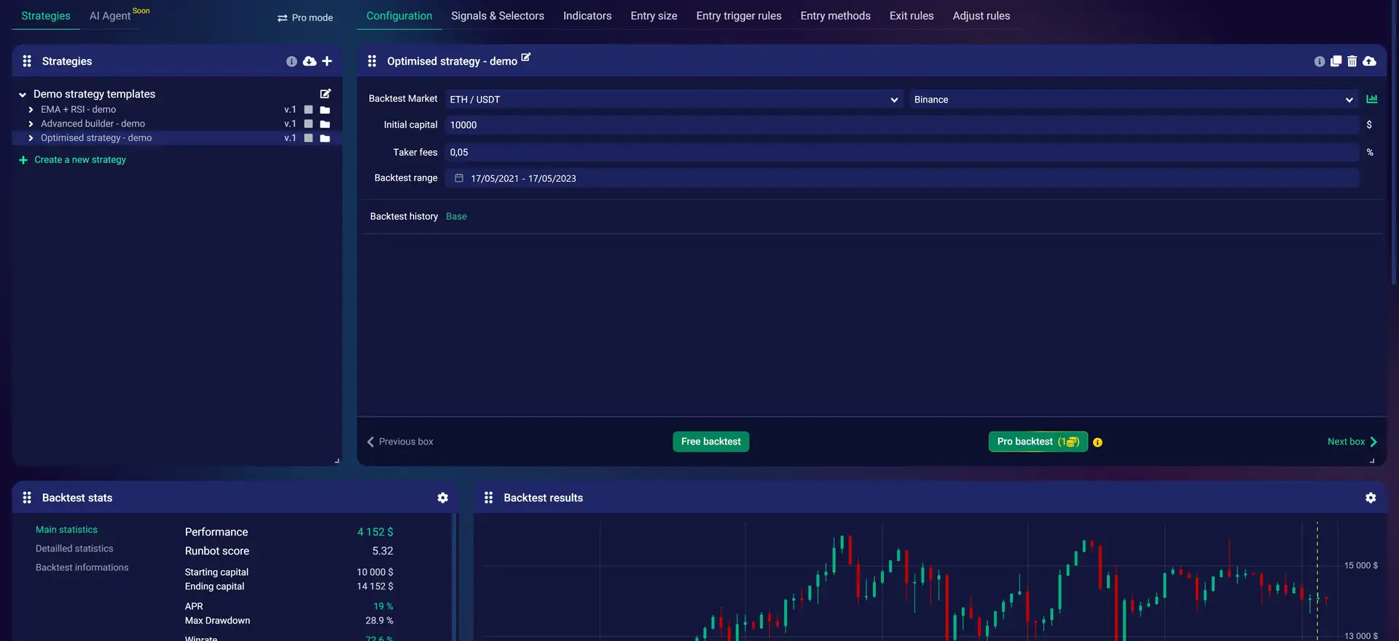Image resolution: width=1399 pixels, height=641 pixels.
Task: Switch to the Indicators tab
Action: click(587, 16)
